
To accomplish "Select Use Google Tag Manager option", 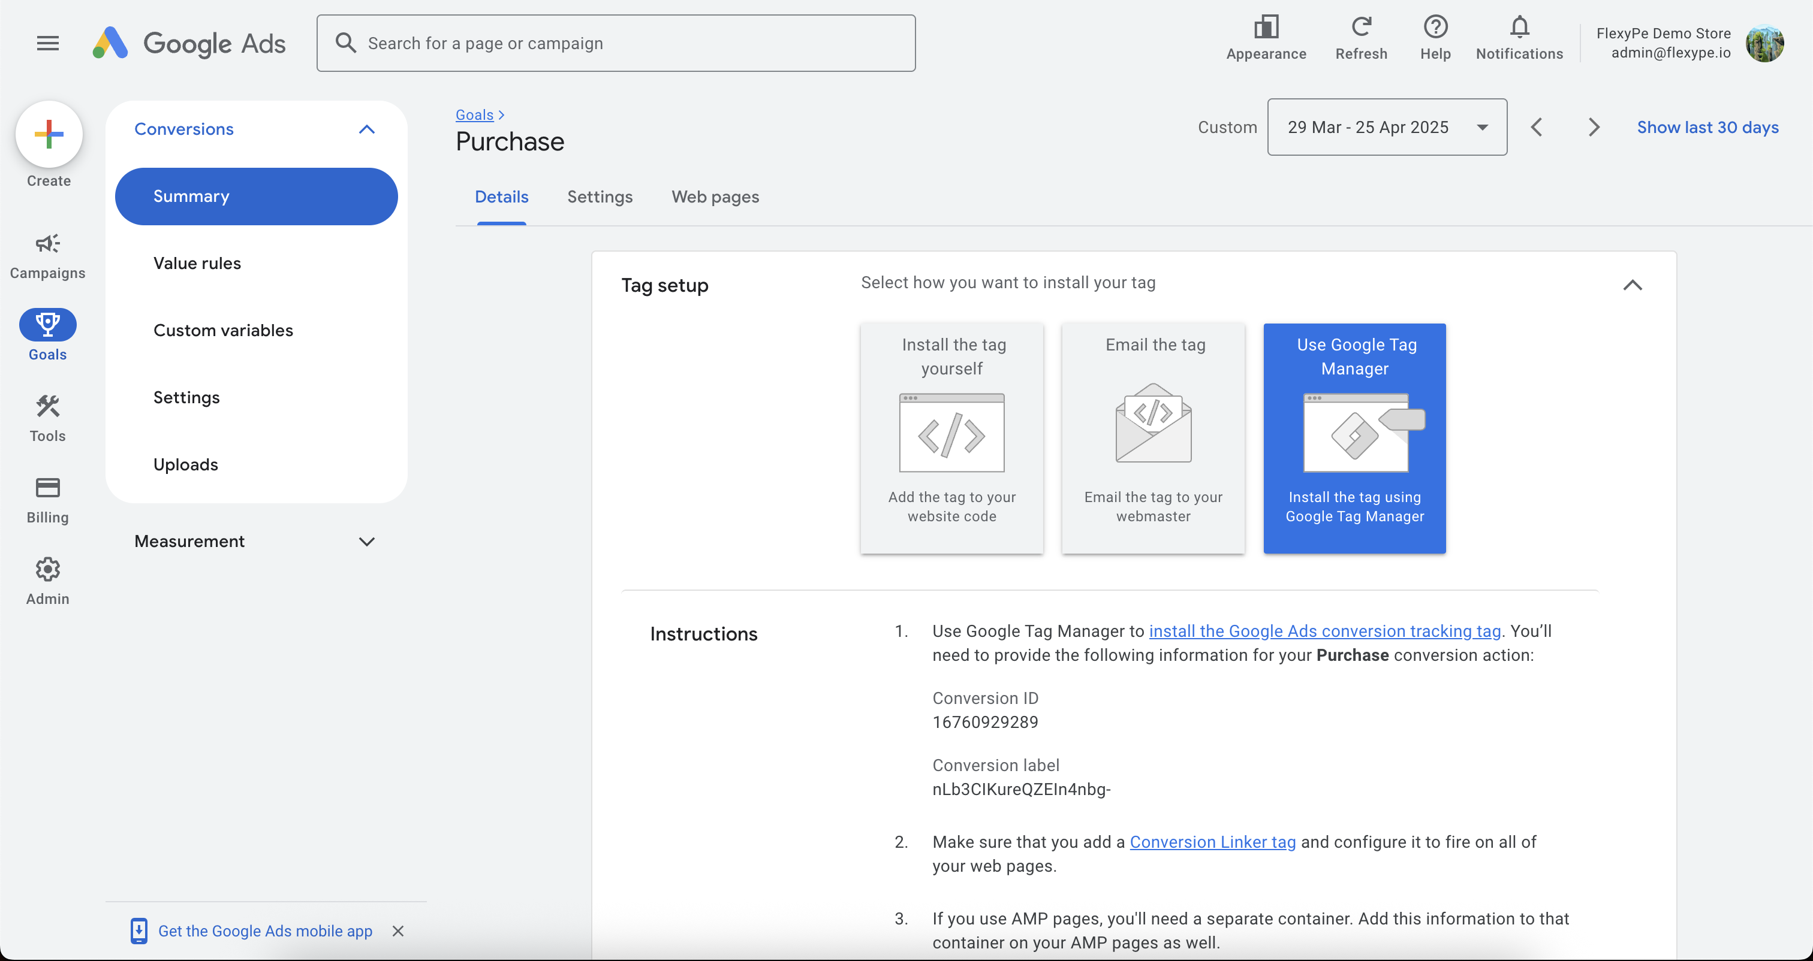I will point(1354,437).
